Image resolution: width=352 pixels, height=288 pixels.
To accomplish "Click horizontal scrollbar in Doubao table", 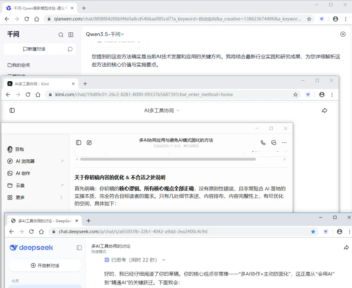I will coord(168,159).
